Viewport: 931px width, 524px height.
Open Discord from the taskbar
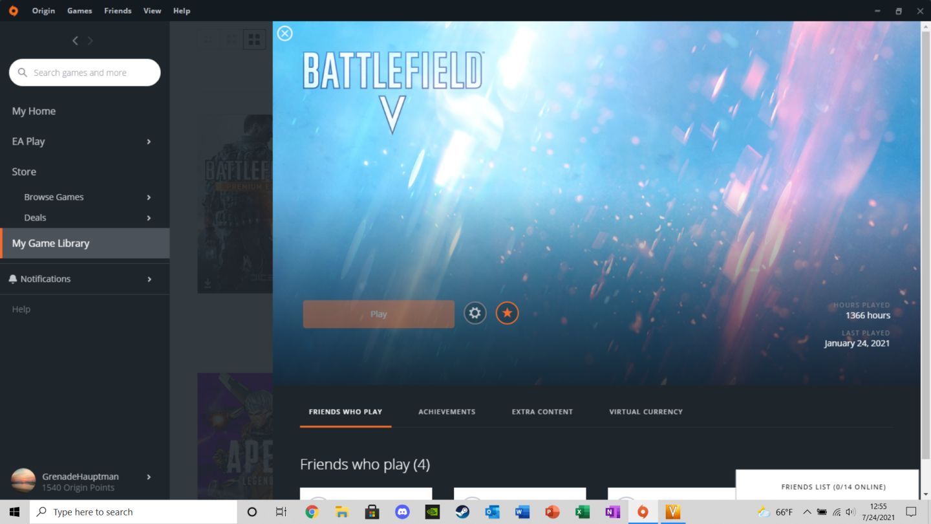pyautogui.click(x=402, y=512)
